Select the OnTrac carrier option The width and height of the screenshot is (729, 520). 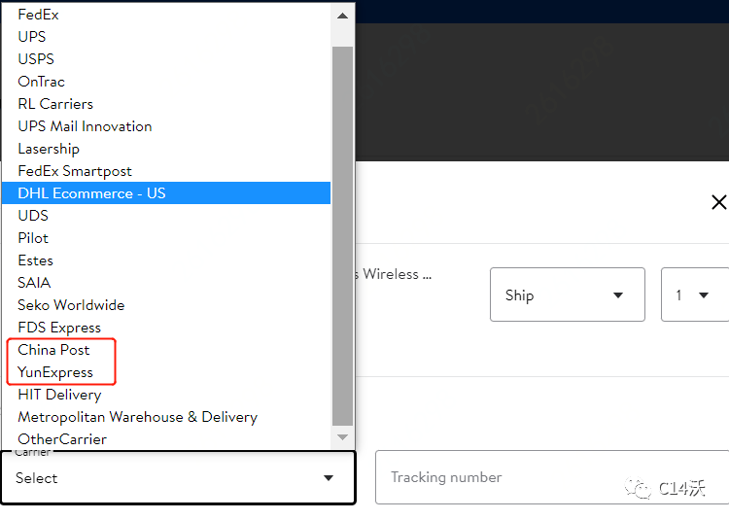coord(42,82)
